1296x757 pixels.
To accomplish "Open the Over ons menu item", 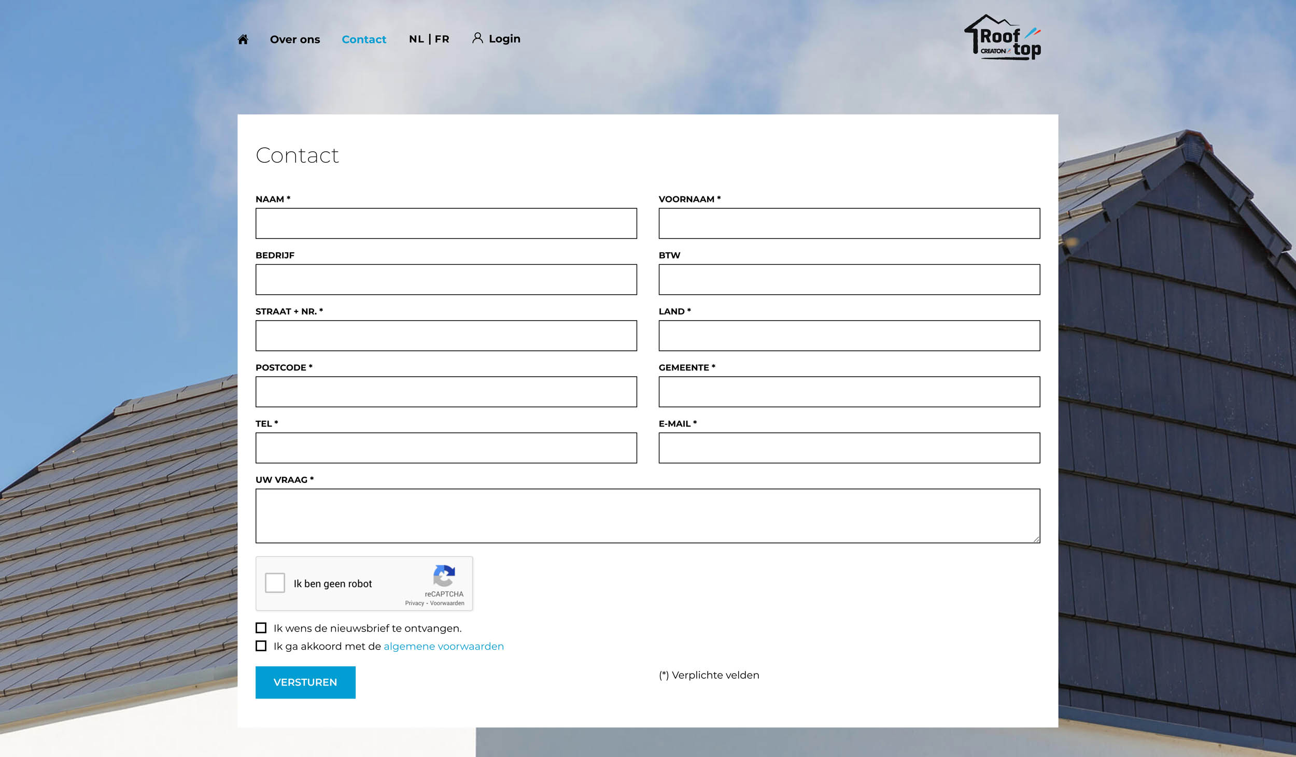I will click(294, 39).
